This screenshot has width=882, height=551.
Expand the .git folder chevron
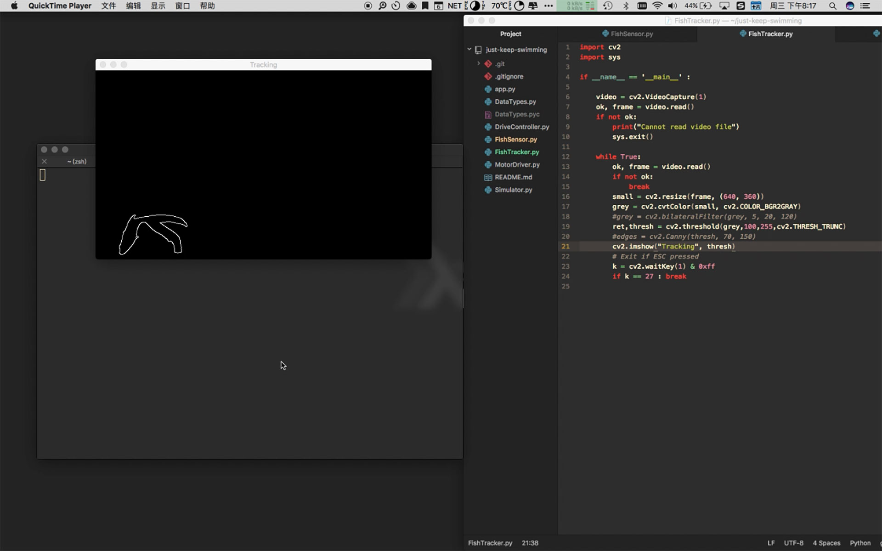pyautogui.click(x=478, y=63)
